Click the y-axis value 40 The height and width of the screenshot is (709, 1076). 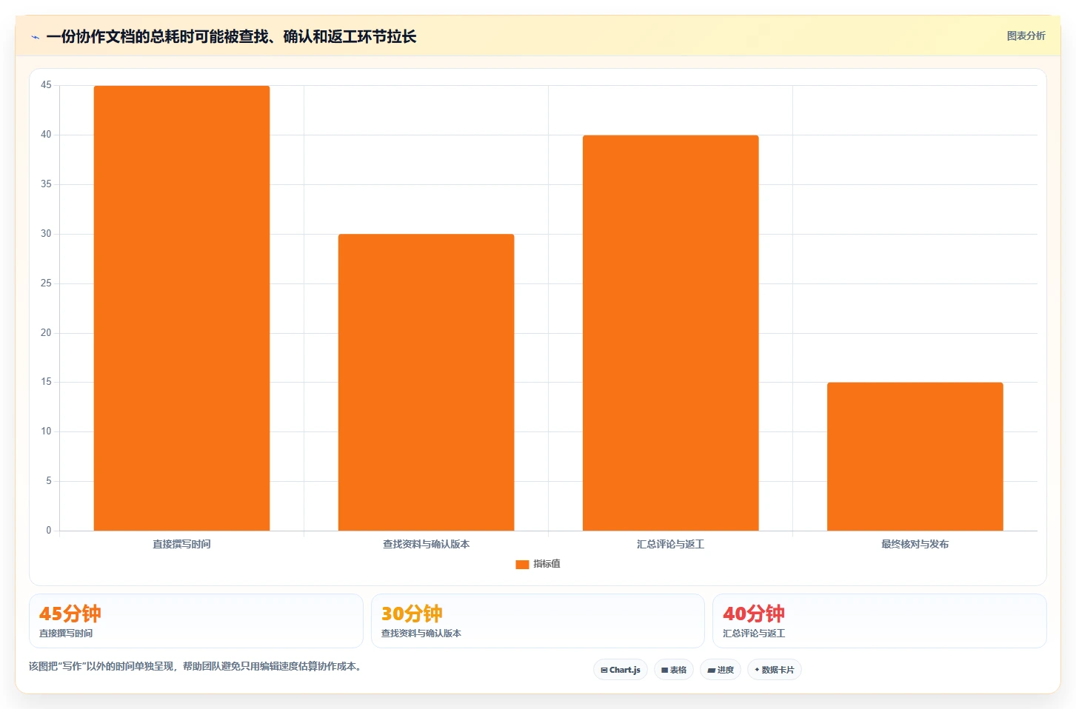click(46, 135)
